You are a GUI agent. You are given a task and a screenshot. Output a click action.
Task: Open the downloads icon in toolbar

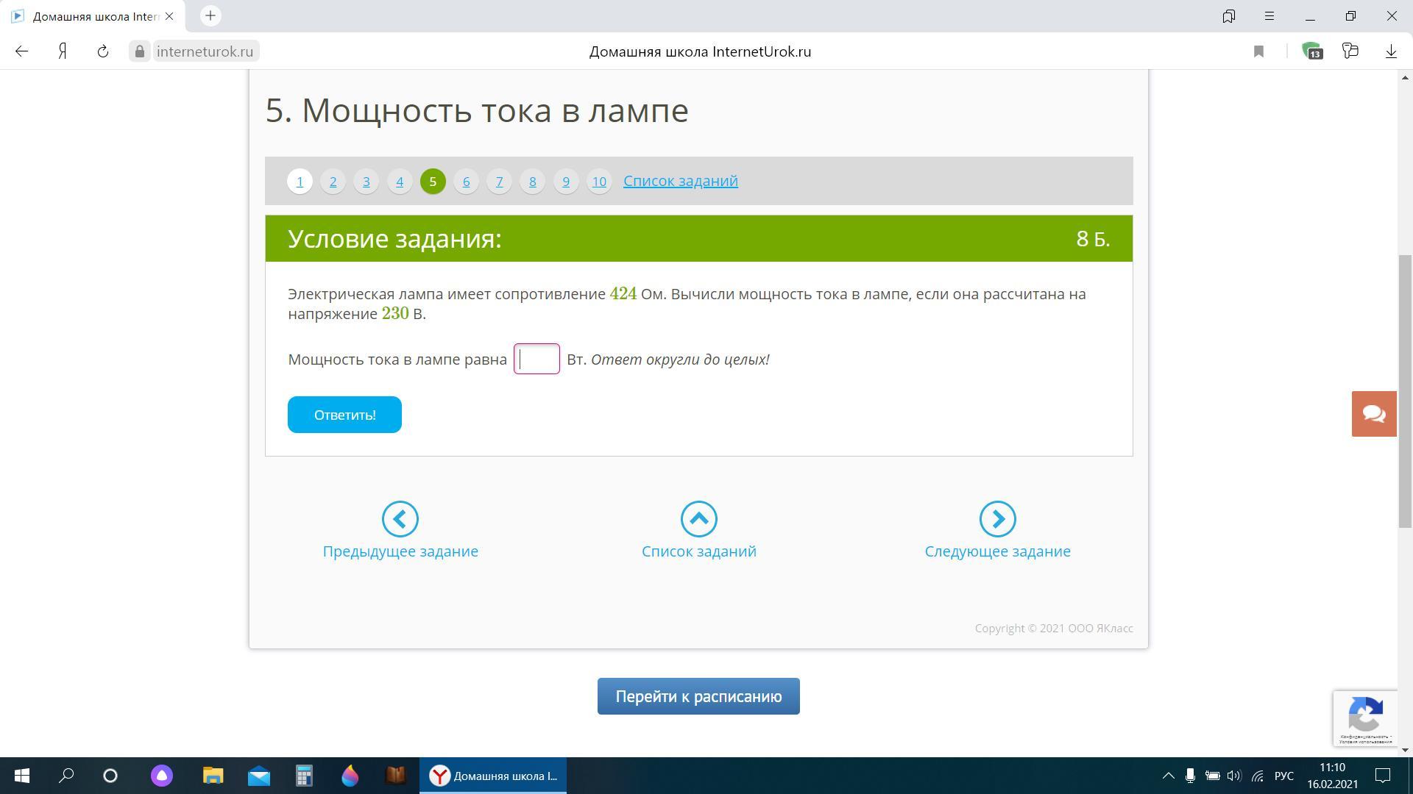pyautogui.click(x=1391, y=51)
